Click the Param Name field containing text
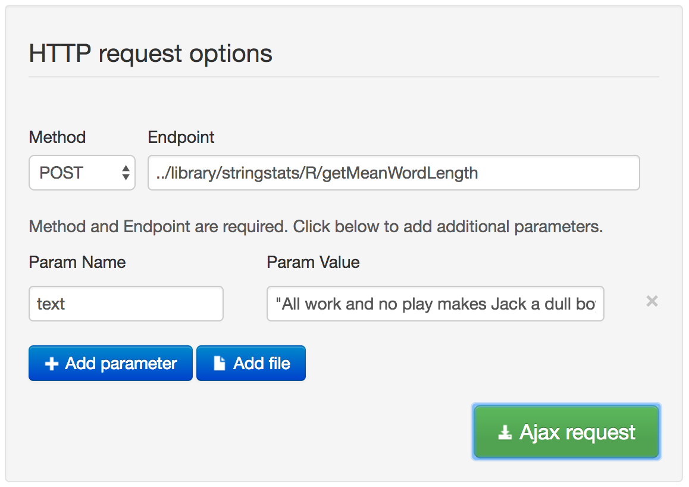Image resolution: width=689 pixels, height=487 pixels. pyautogui.click(x=126, y=304)
